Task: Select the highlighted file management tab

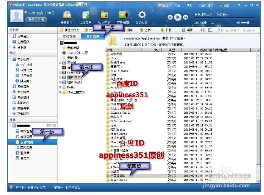Action: pos(93,36)
